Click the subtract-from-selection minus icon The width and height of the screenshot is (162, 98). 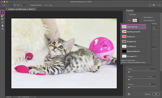click(x=15, y=5)
